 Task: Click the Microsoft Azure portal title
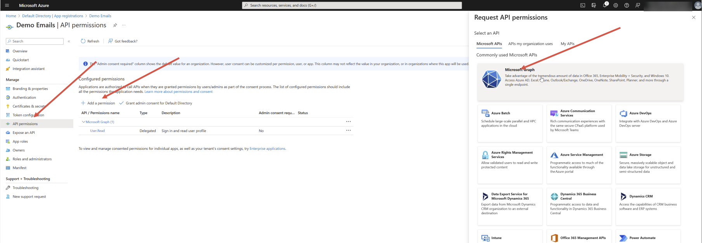34,5
